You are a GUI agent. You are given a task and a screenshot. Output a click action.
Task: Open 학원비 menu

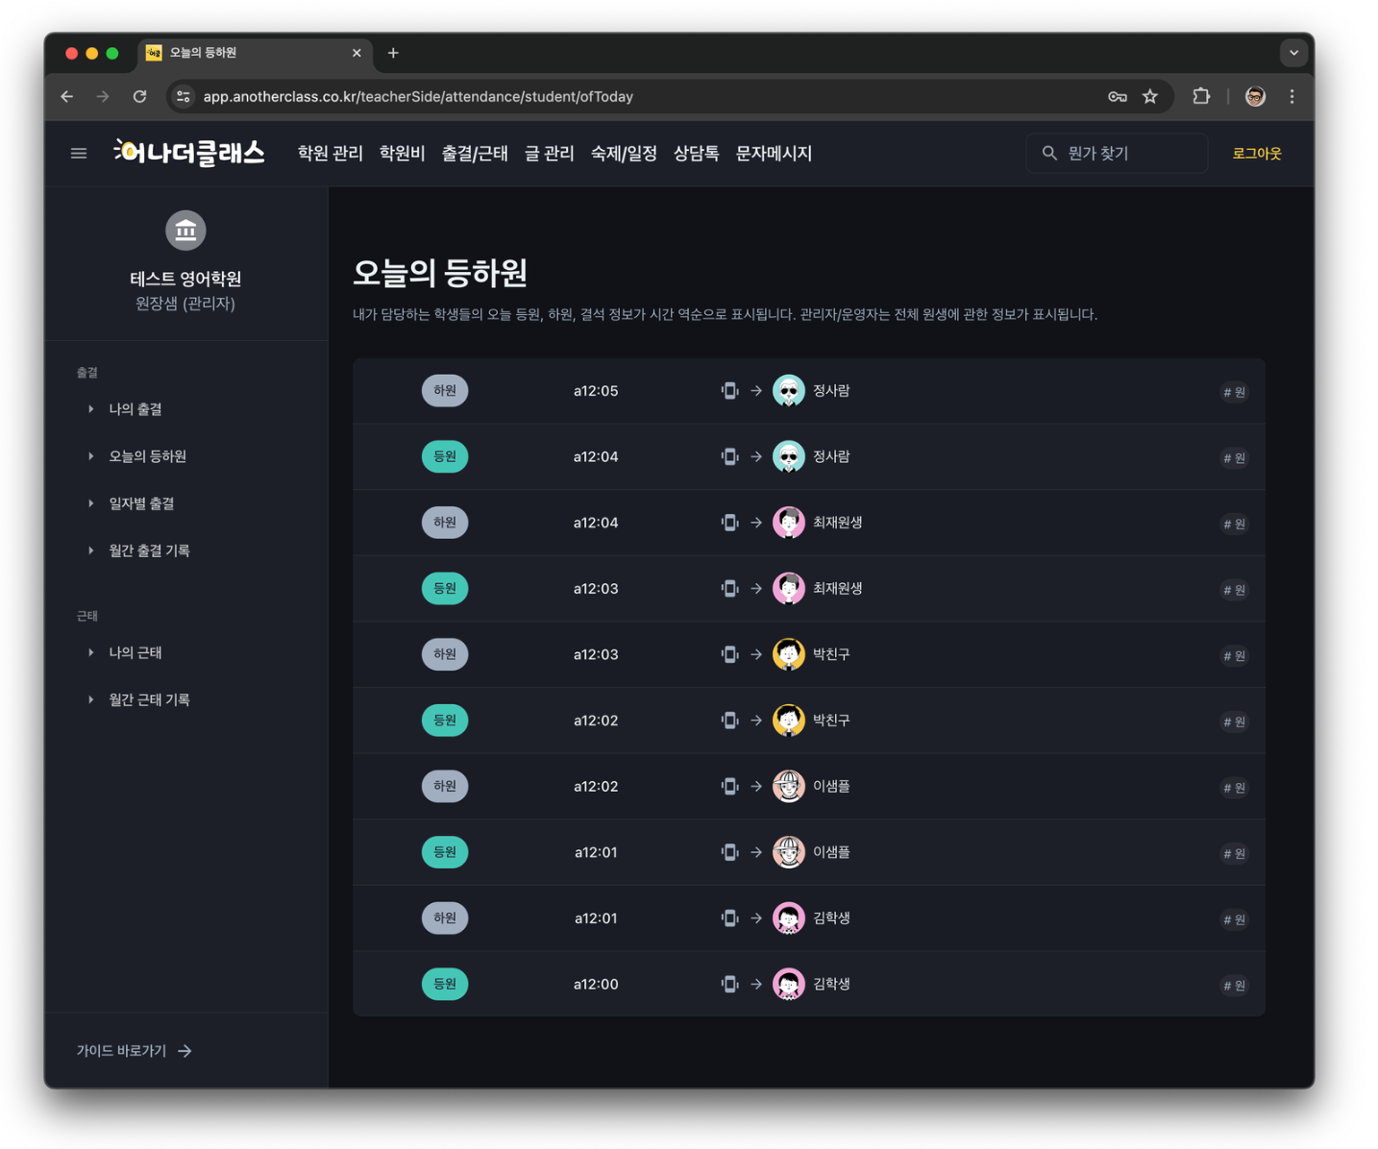pos(402,153)
